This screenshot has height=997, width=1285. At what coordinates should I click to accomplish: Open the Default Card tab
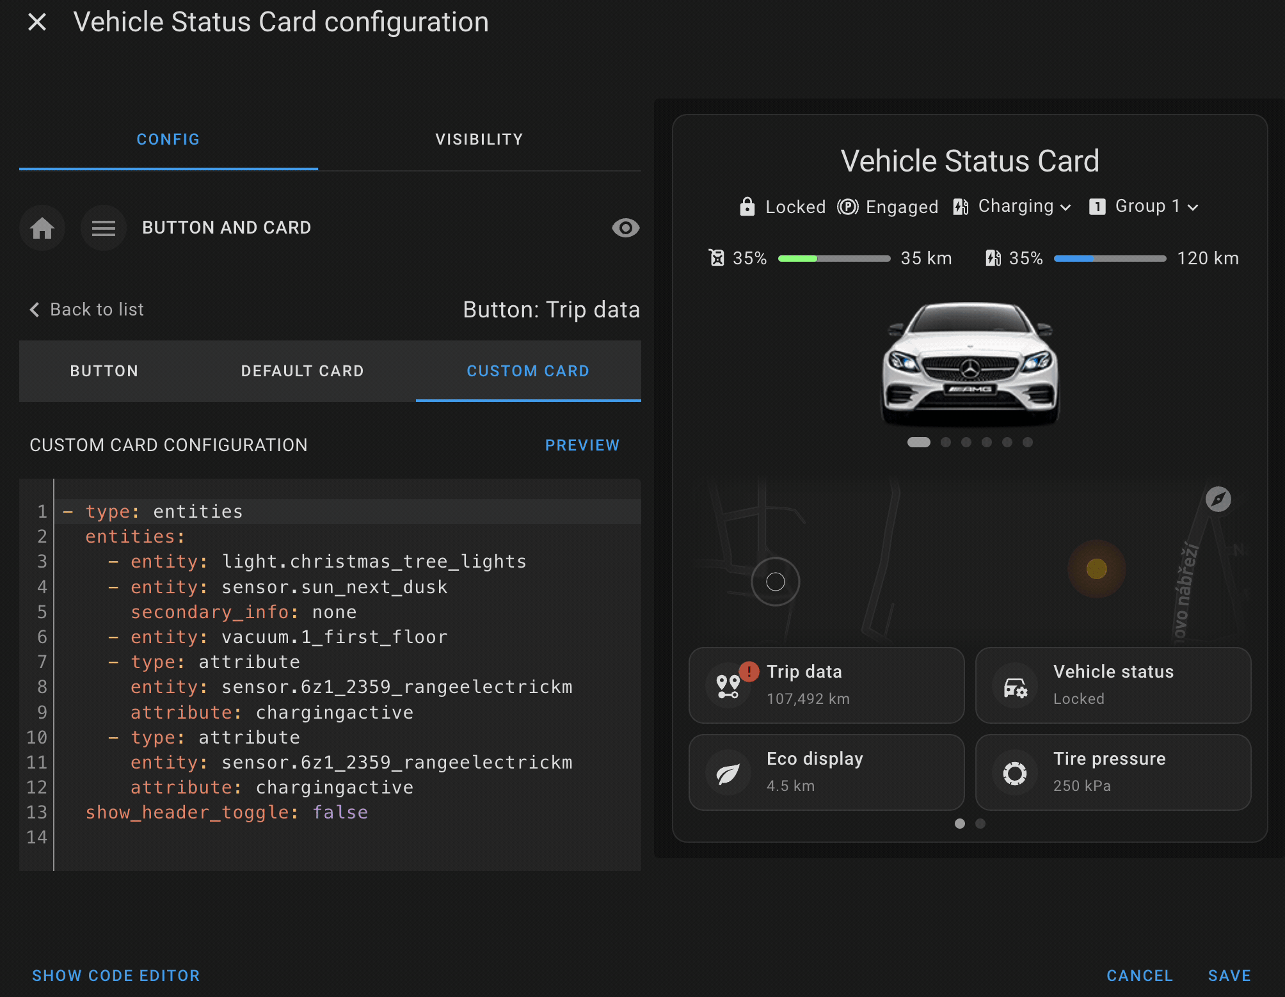coord(302,371)
